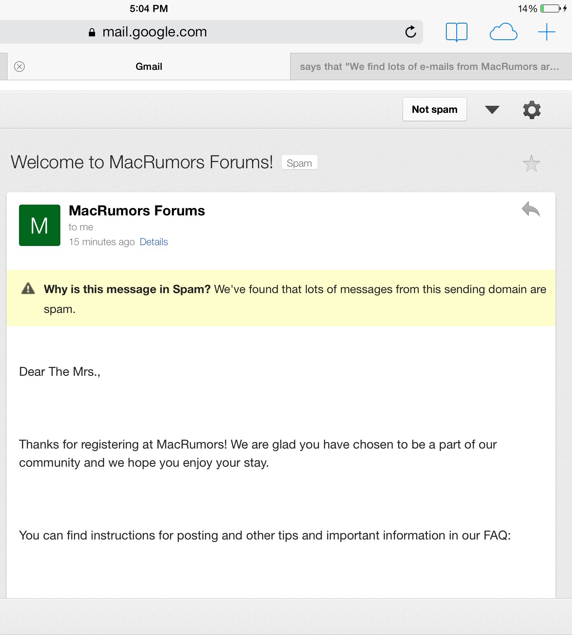Click the MacRumors Forums sender name

[x=137, y=211]
